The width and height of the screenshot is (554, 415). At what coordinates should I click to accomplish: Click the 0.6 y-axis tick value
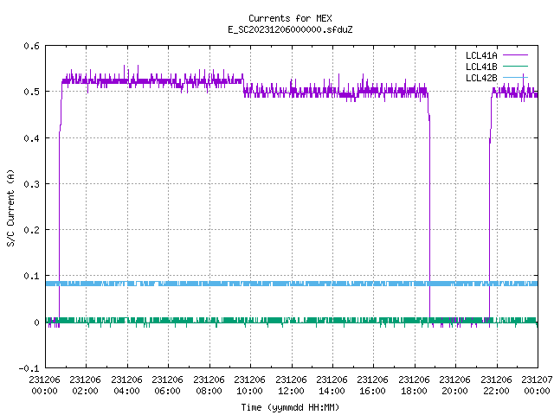(x=31, y=46)
